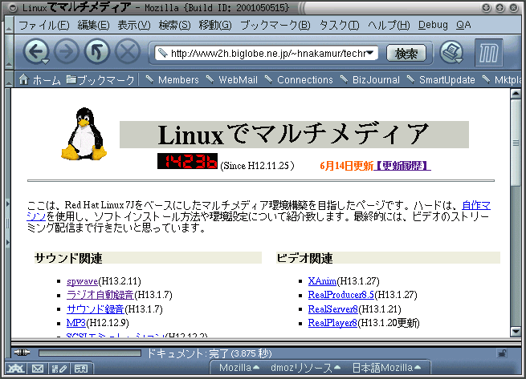The image size is (526, 379).
Task: Expand the Mozilla taskbar menu
Action: 239,368
